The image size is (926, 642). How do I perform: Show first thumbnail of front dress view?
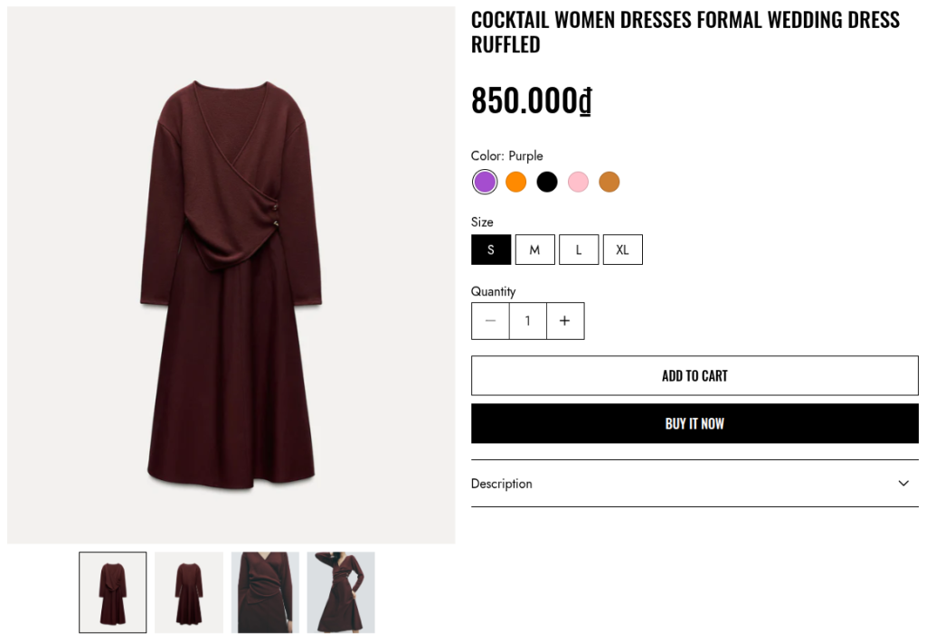[113, 592]
